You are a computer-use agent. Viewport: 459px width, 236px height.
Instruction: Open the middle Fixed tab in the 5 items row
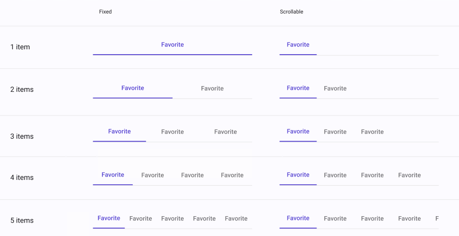click(x=172, y=219)
